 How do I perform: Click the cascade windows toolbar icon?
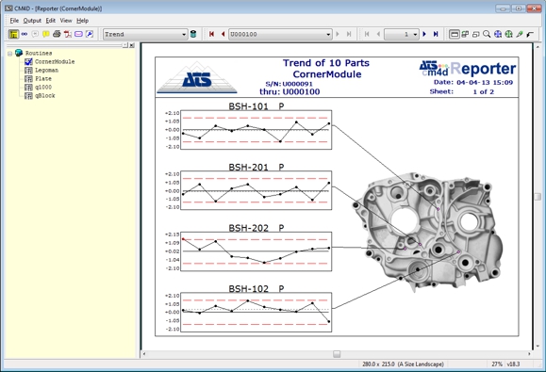pos(476,34)
